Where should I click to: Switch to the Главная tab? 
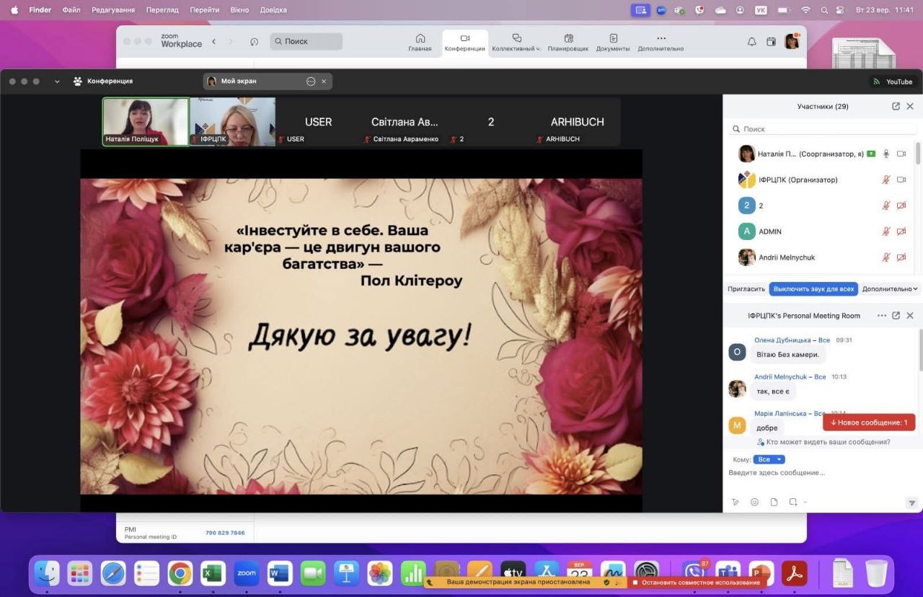420,42
